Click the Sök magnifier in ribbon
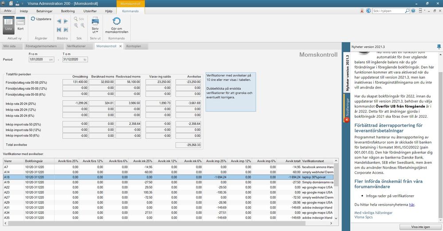Viewport: 443px width, 231px height. point(76,19)
